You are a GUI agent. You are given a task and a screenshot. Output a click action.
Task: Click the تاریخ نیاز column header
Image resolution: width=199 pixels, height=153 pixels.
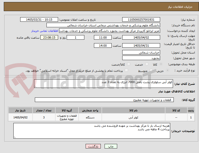click(x=20, y=110)
